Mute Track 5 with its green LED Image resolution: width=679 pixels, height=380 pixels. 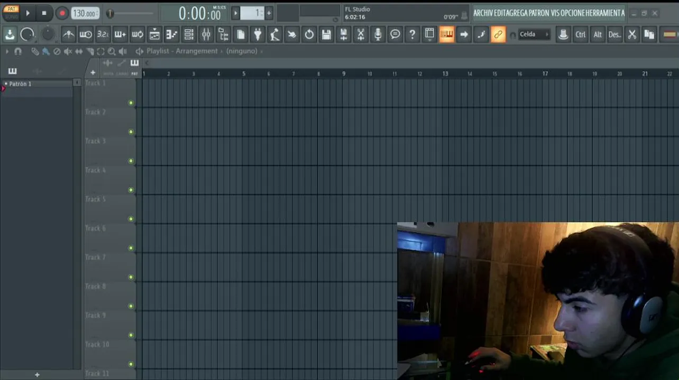coord(131,219)
